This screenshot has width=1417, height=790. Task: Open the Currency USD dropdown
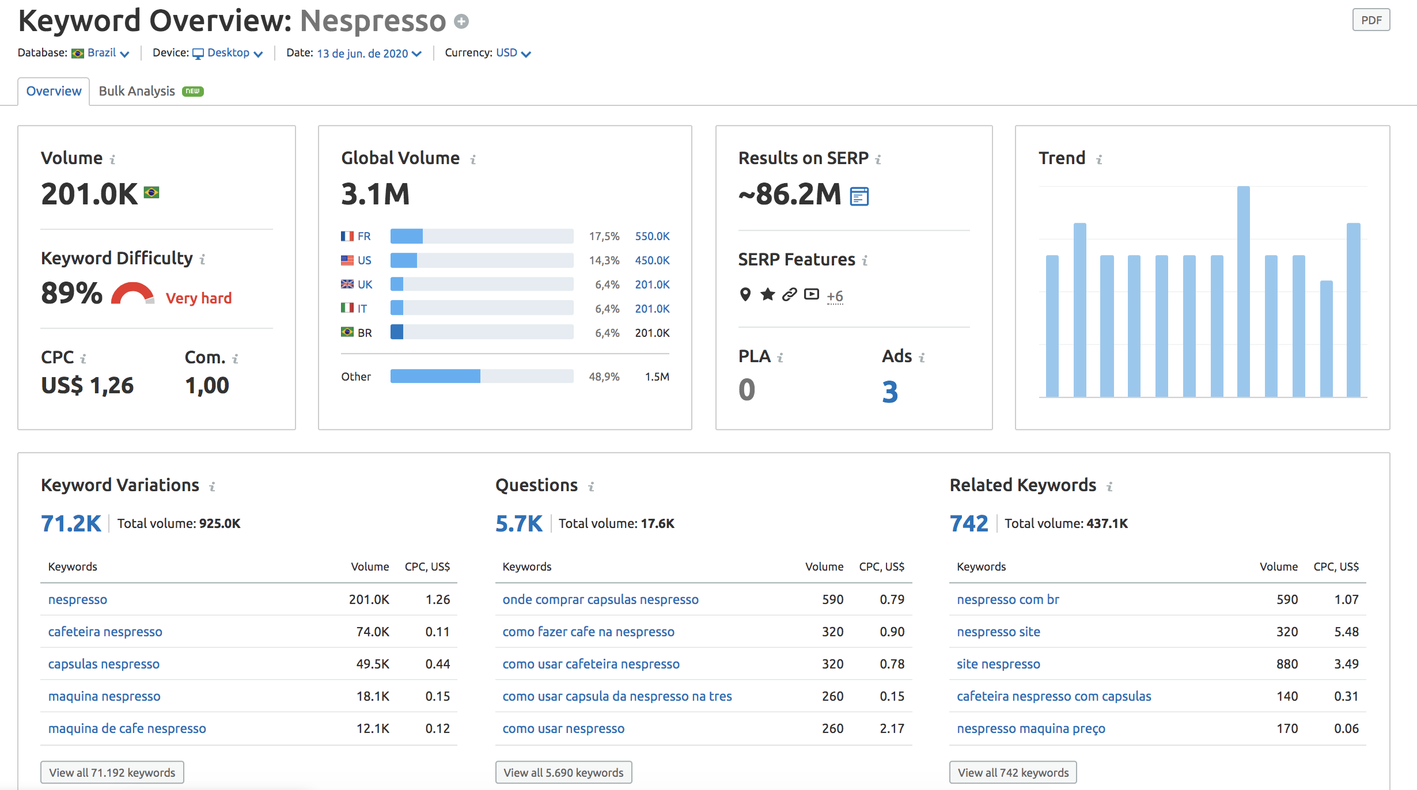pyautogui.click(x=513, y=53)
